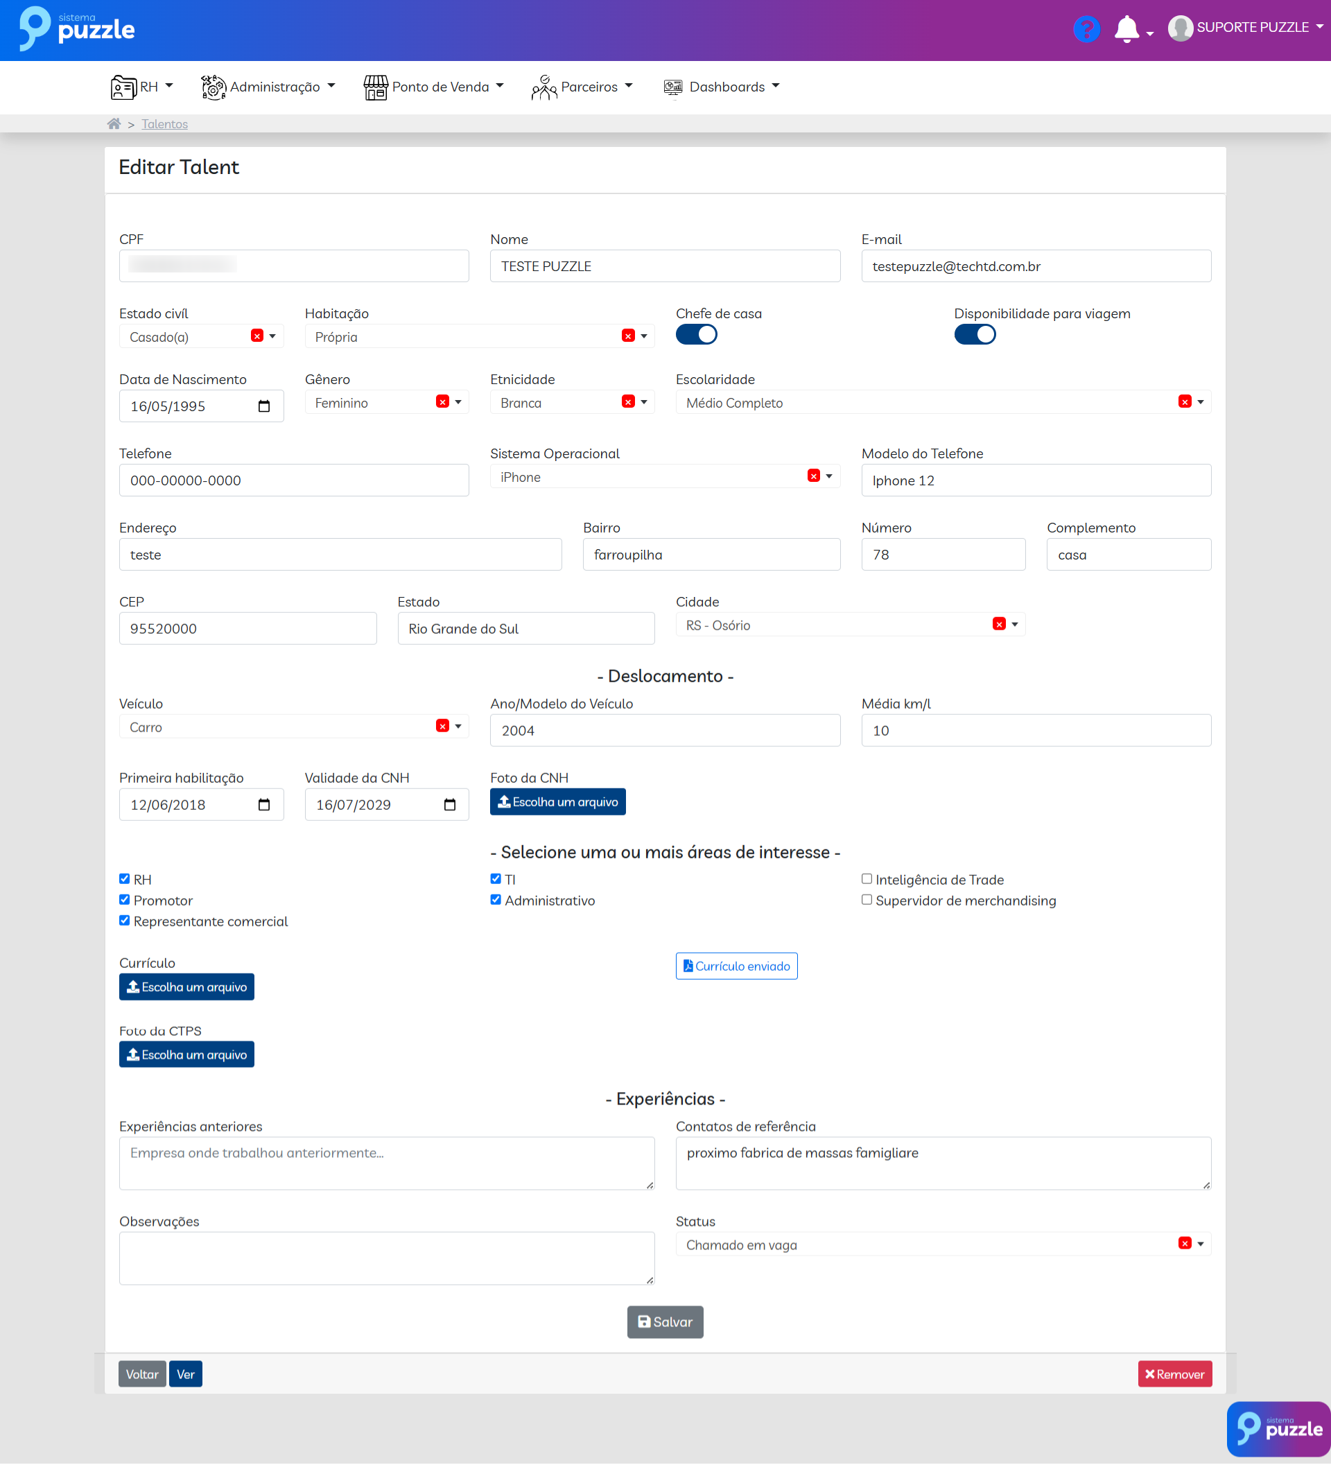
Task: Disable Disponibilidade para viagem switch
Action: (x=974, y=334)
